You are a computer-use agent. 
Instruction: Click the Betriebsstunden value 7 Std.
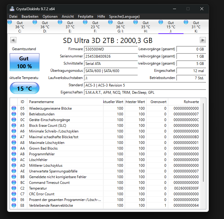191,78
